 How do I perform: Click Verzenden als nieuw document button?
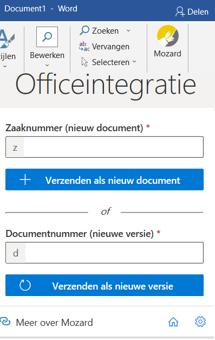click(x=105, y=179)
